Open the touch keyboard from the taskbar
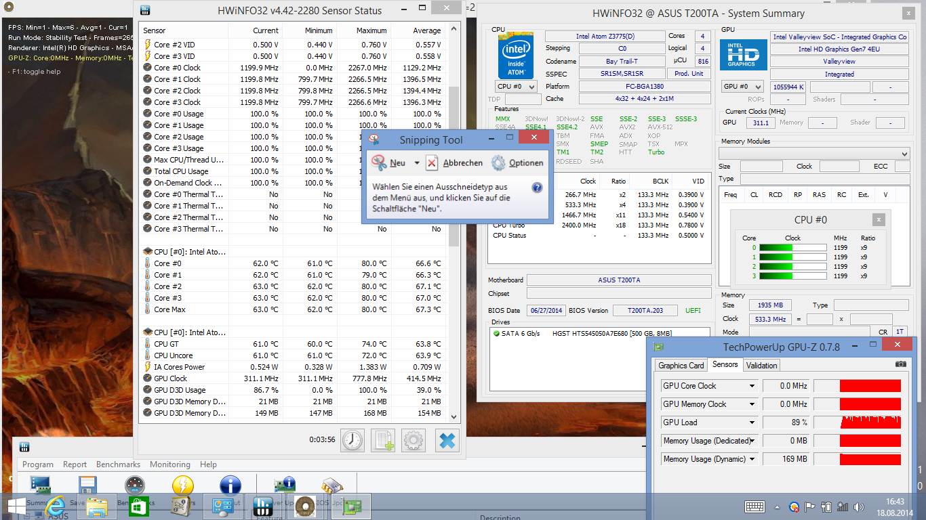 [754, 506]
